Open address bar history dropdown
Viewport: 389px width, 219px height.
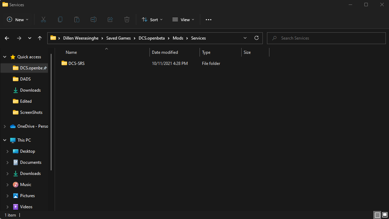tap(245, 38)
